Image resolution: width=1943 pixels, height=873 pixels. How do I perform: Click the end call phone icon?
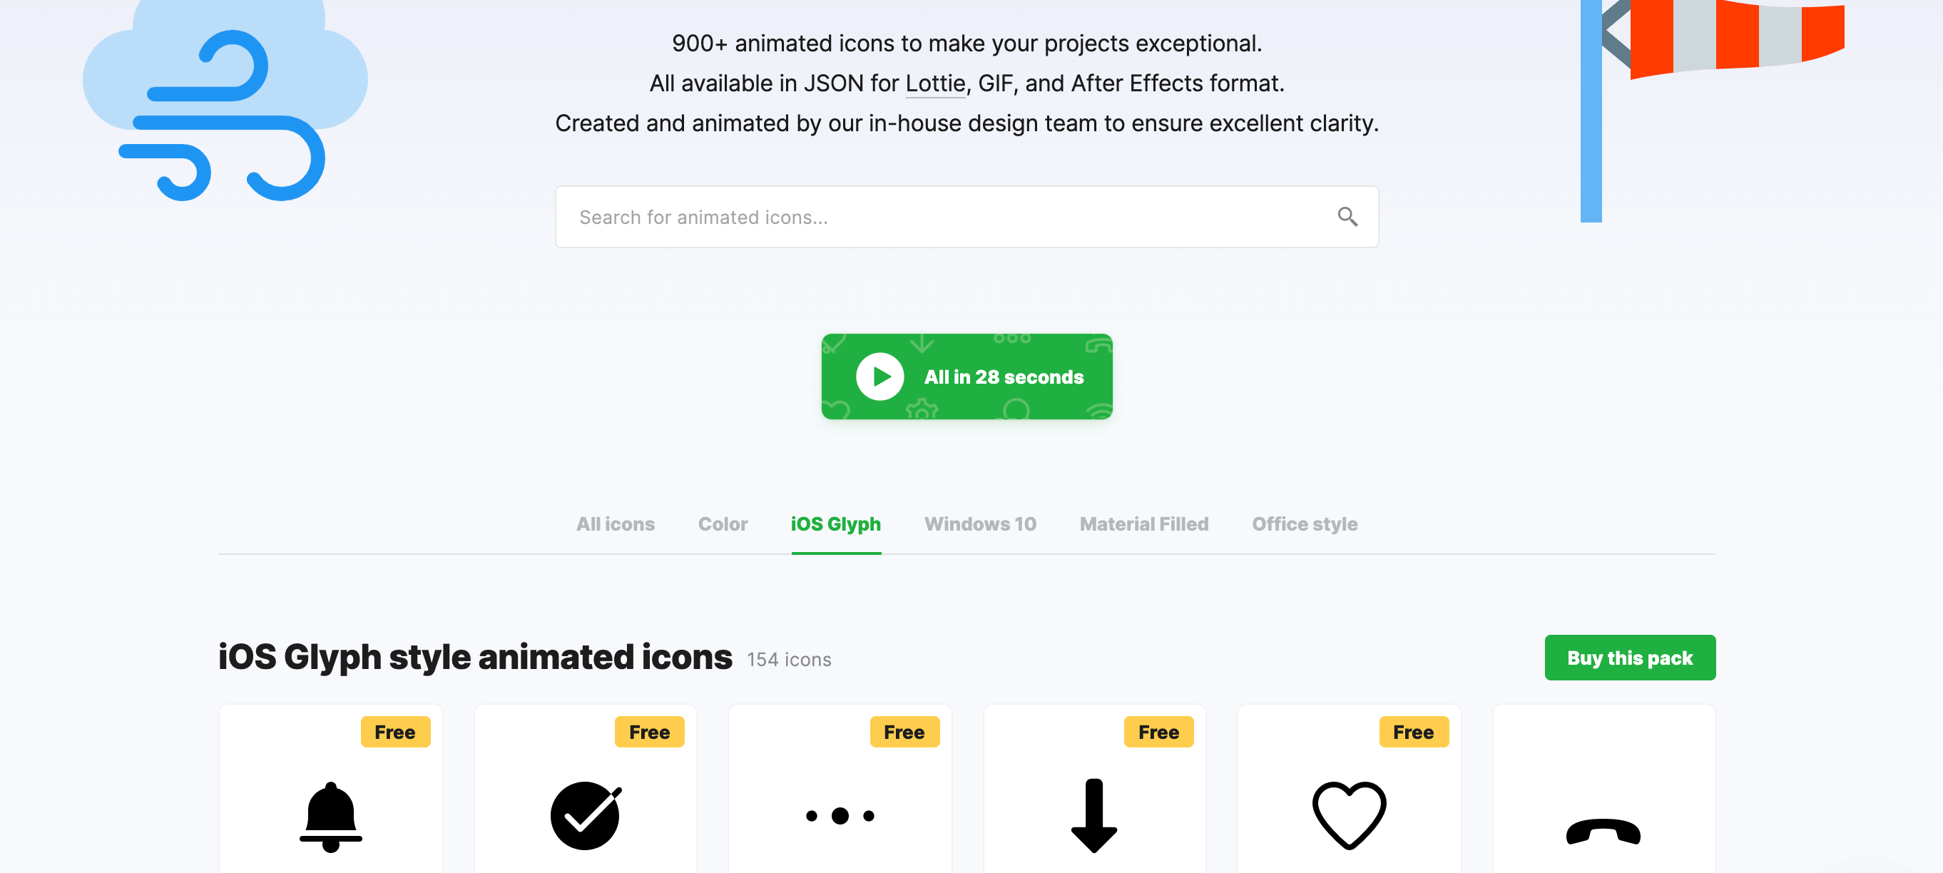pos(1603,831)
